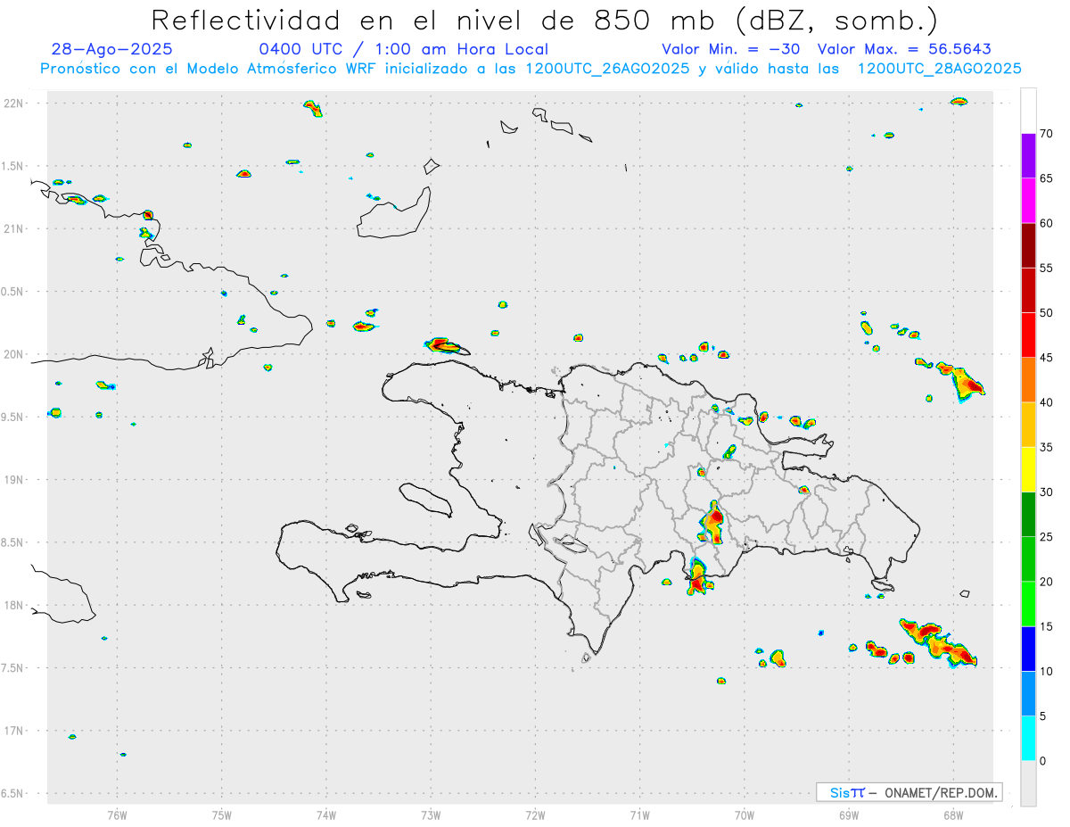
Task: Click the colorbar label '15'
Action: point(1046,626)
